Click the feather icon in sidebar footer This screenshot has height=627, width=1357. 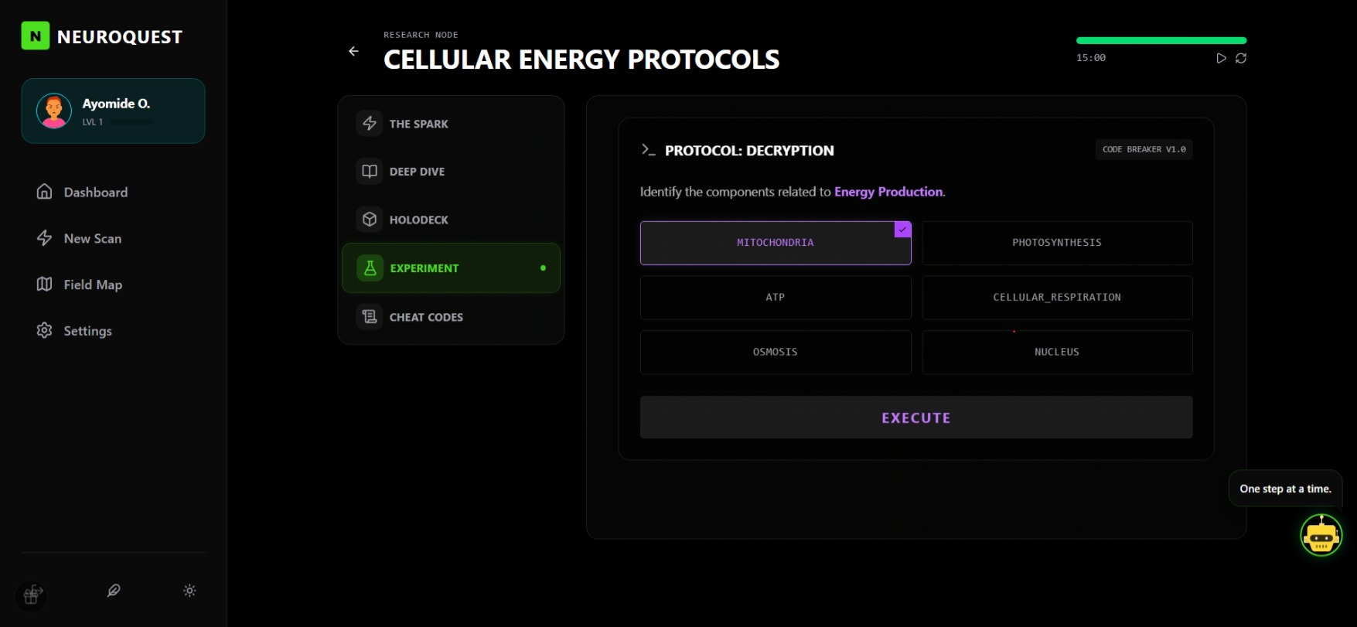pyautogui.click(x=114, y=591)
